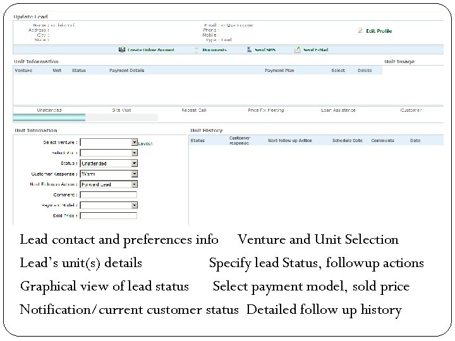455x341 pixels.
Task: Click the Send SMS phone icon
Action: coord(249,50)
